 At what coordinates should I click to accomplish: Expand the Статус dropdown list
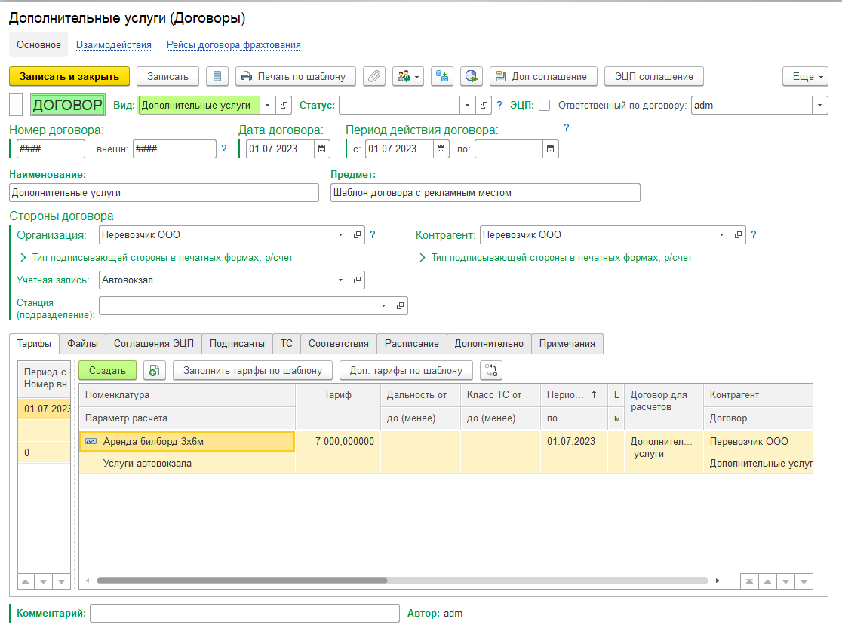468,106
